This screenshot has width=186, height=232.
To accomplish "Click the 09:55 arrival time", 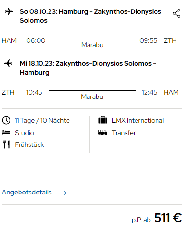I will pos(148,40).
